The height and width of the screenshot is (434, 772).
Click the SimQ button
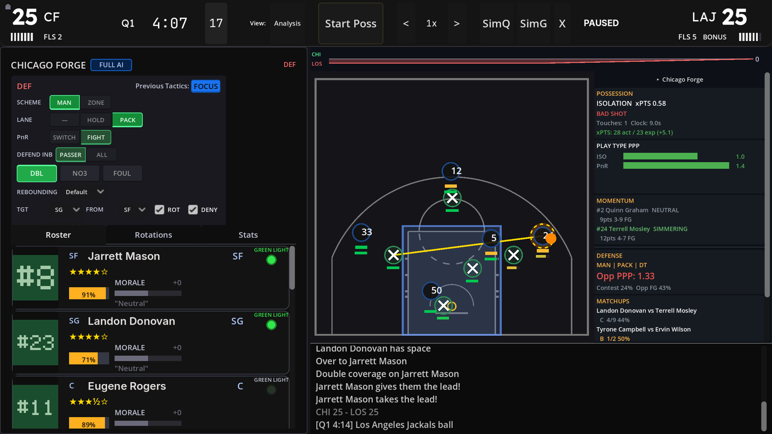coord(496,23)
